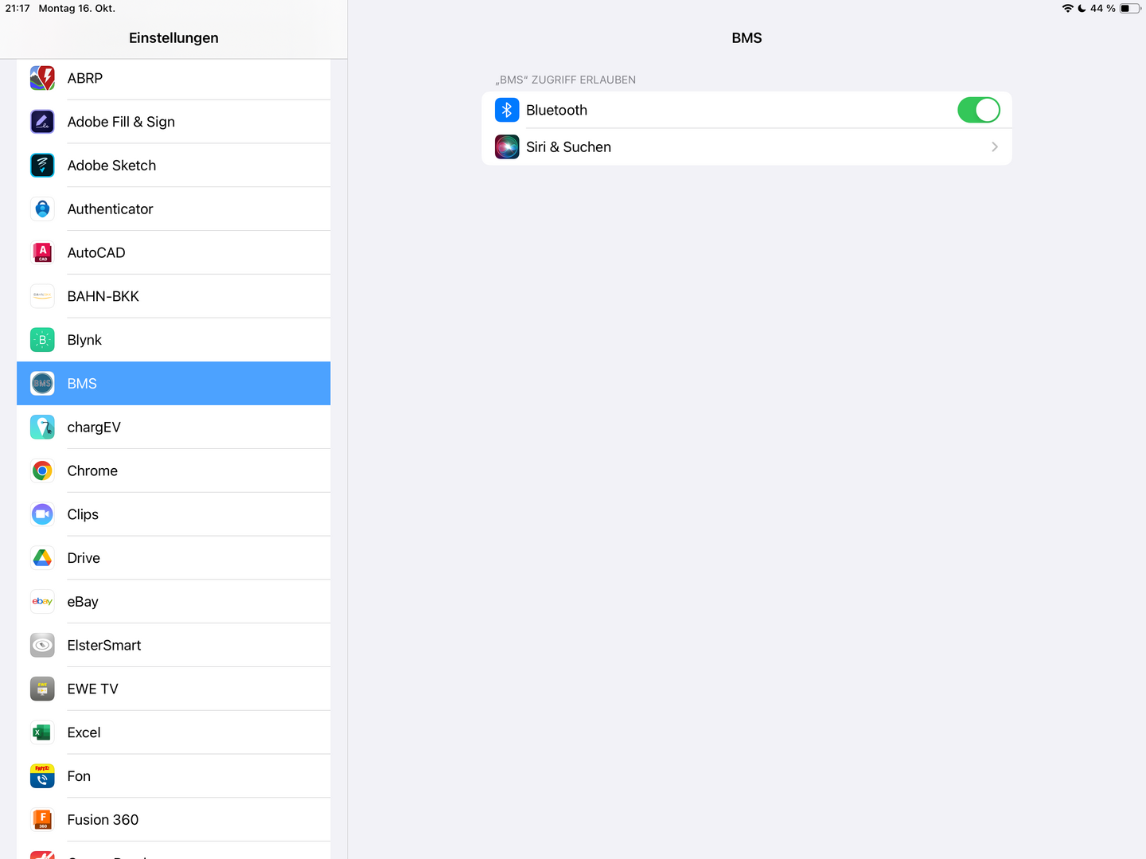Open EWE TV settings

[x=173, y=689]
